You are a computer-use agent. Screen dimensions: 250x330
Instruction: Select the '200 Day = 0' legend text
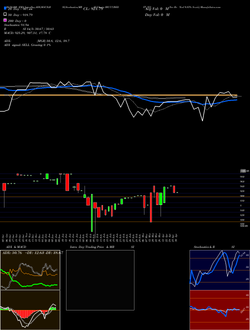[x=17, y=21]
